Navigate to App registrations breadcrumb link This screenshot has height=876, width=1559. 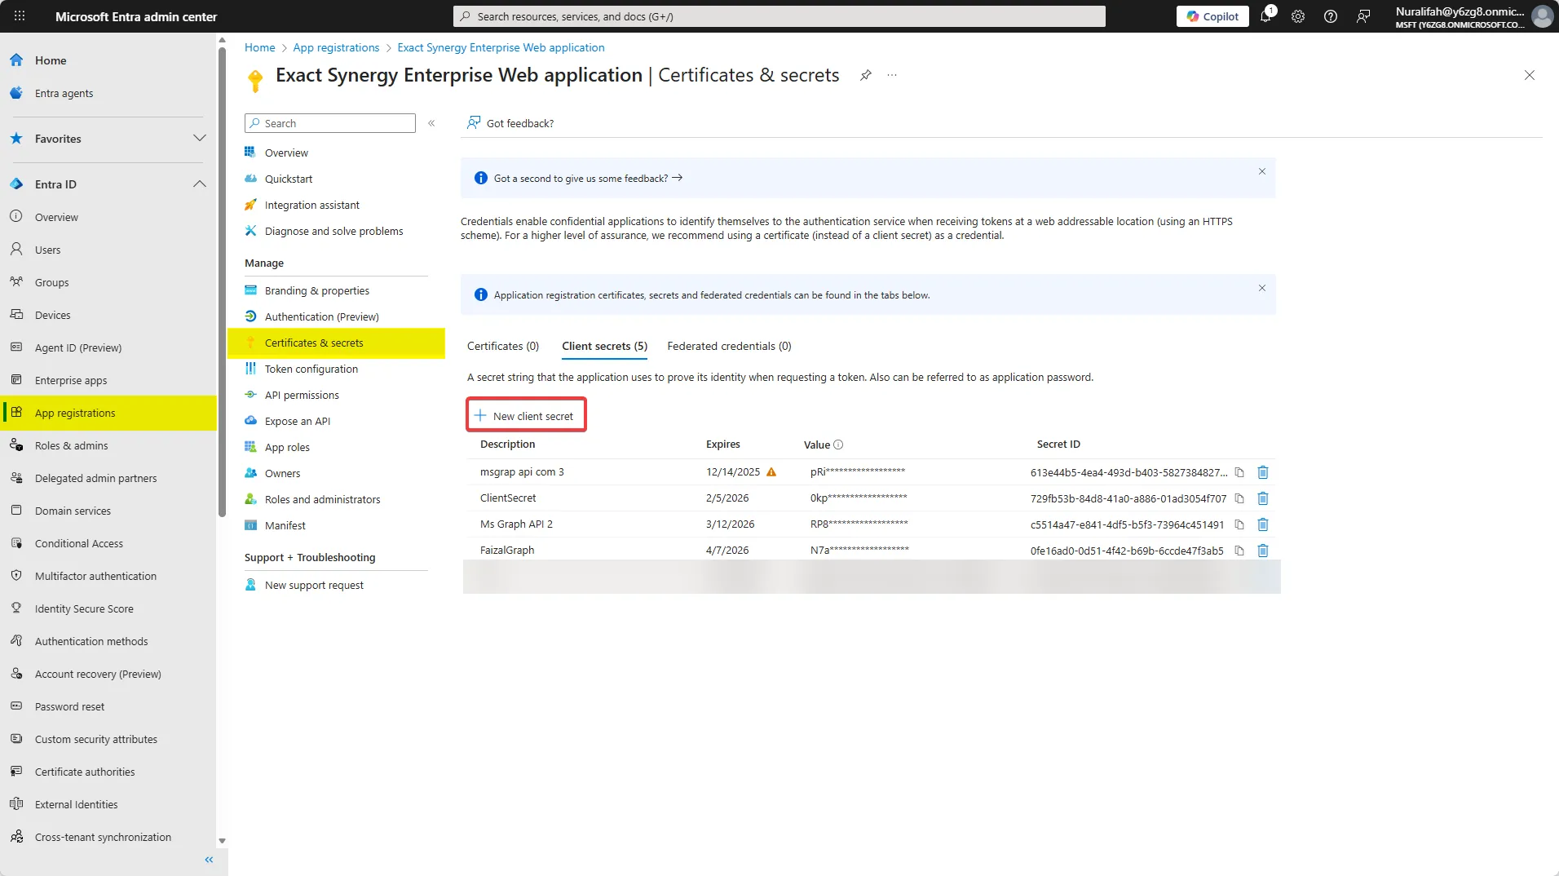click(x=335, y=47)
